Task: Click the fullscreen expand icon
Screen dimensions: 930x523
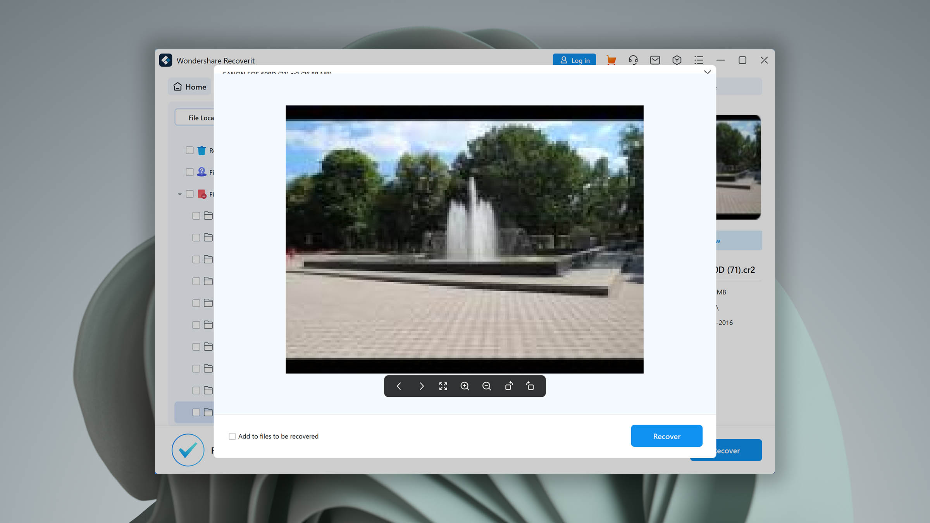Action: pos(443,386)
